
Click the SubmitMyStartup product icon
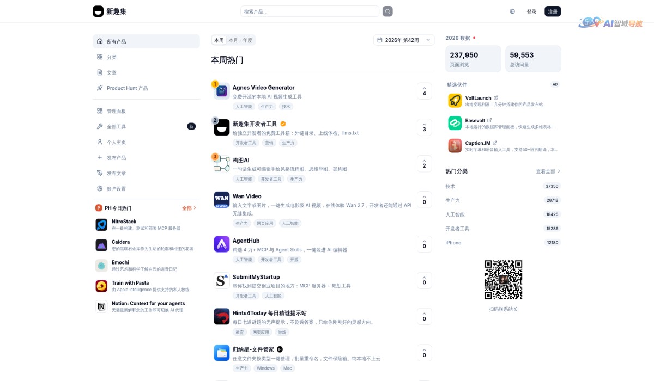tap(222, 280)
